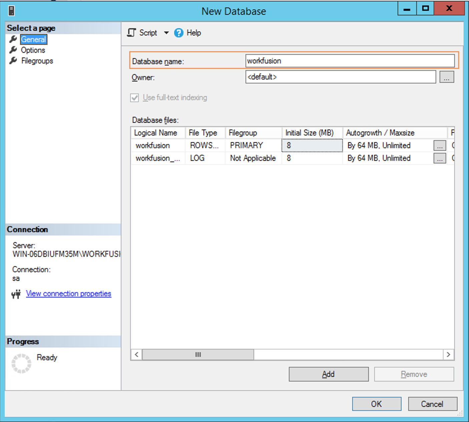Close the New Database dialog
The width and height of the screenshot is (469, 422).
click(449, 8)
